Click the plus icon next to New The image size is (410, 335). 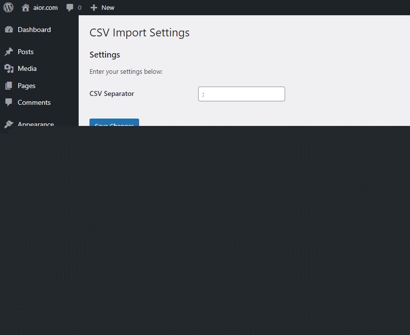tap(93, 8)
